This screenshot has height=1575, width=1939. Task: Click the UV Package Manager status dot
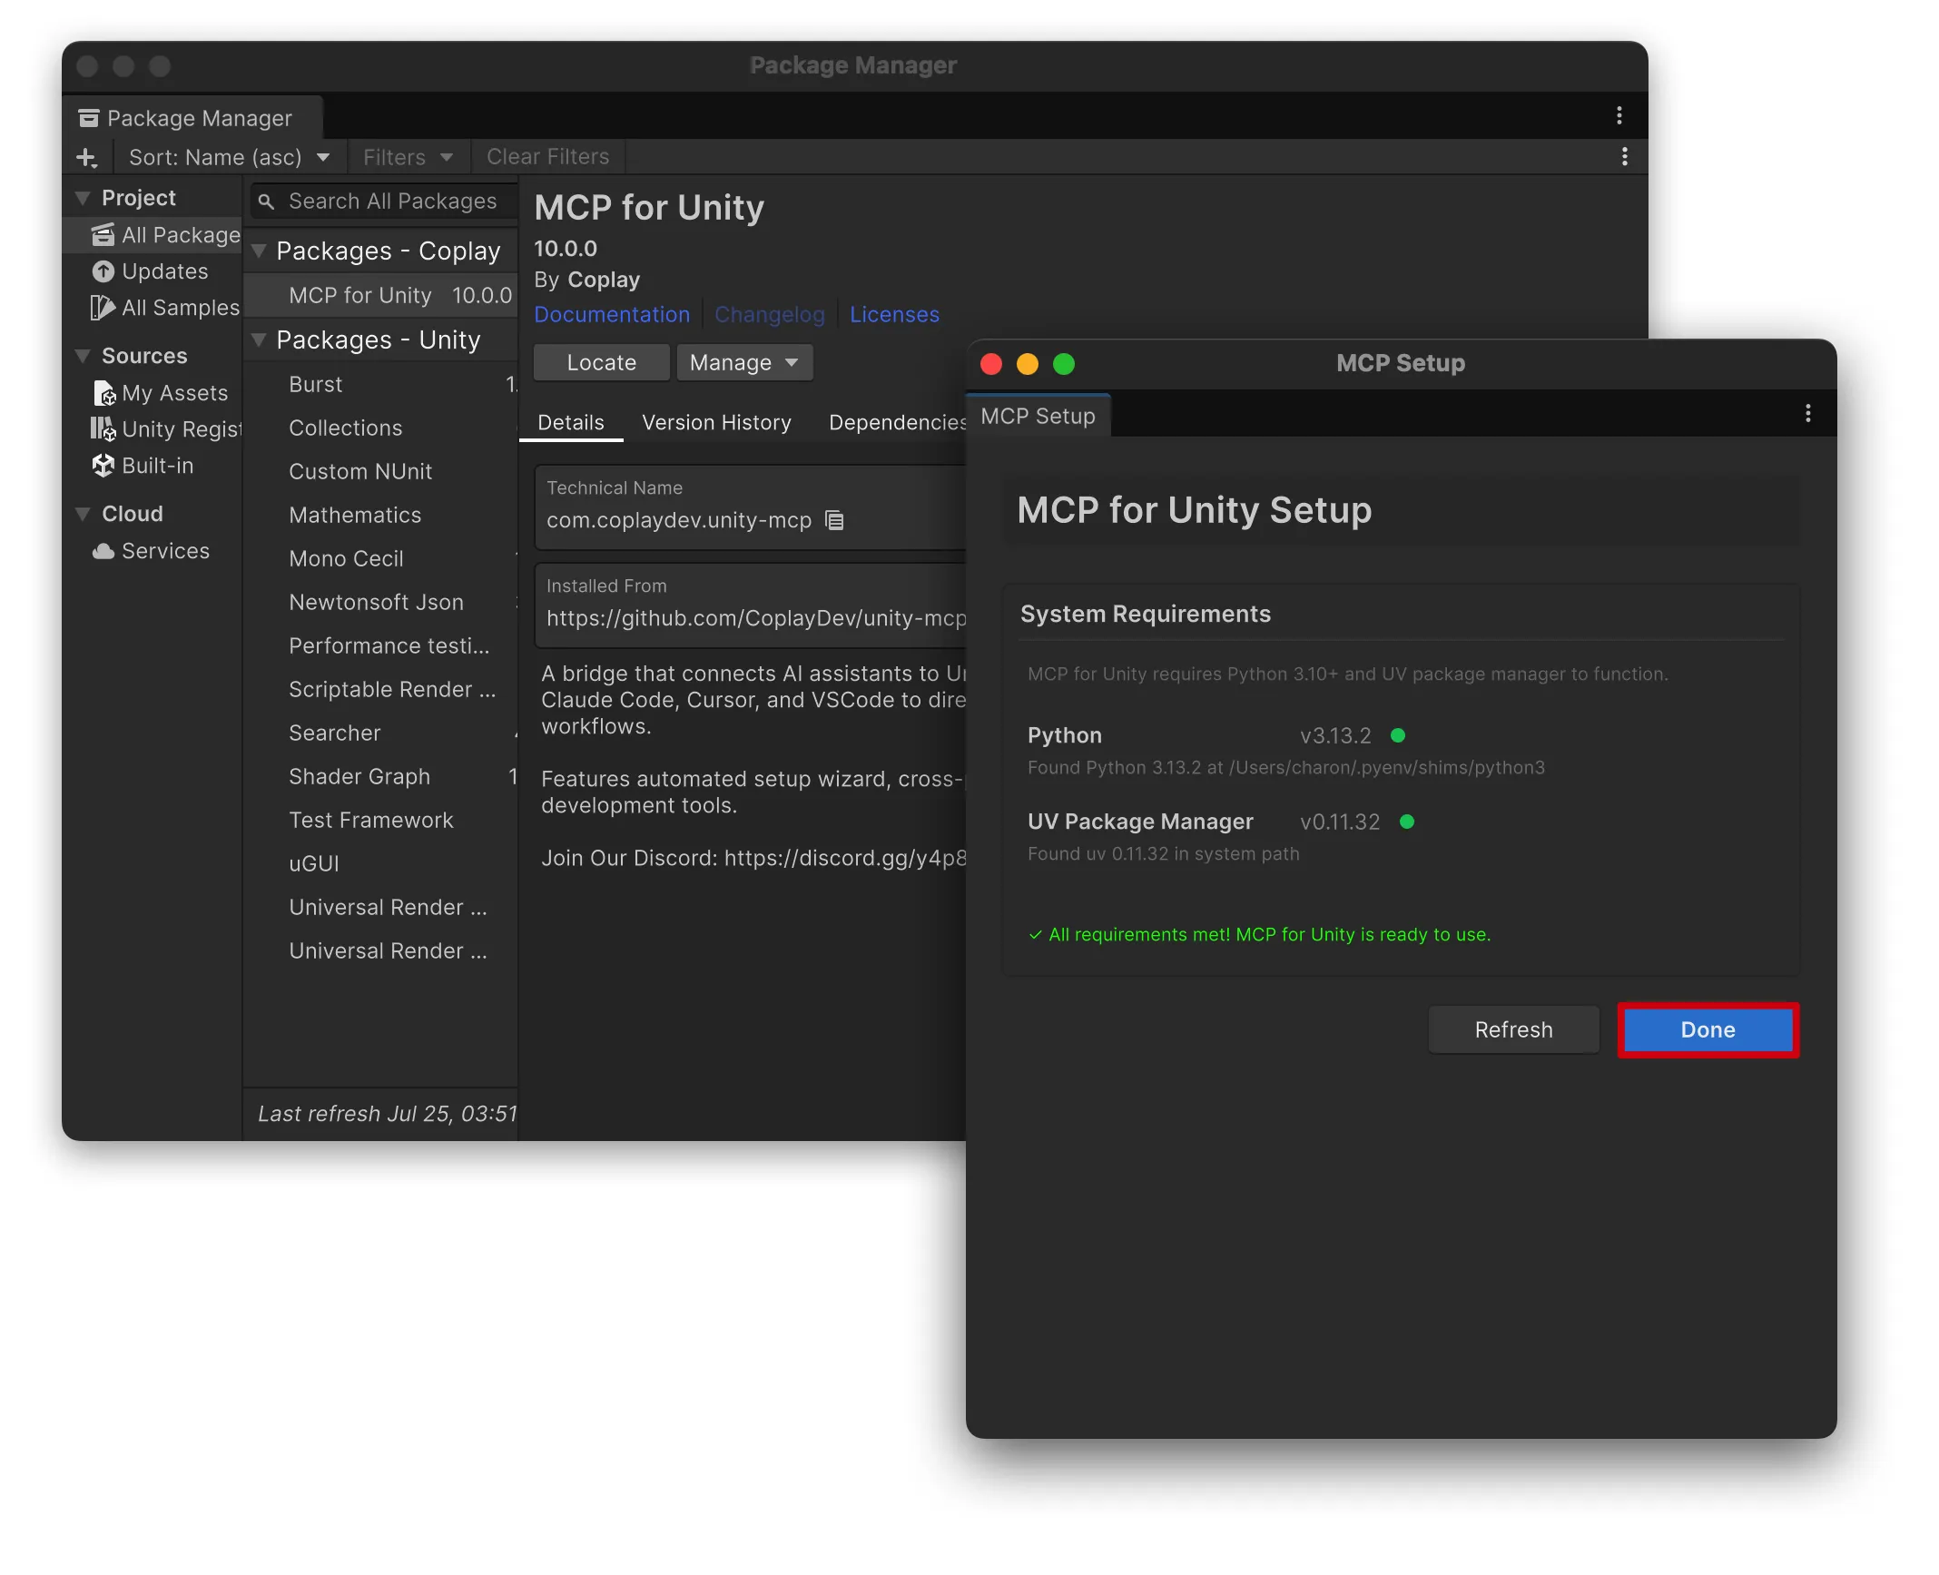pos(1407,822)
